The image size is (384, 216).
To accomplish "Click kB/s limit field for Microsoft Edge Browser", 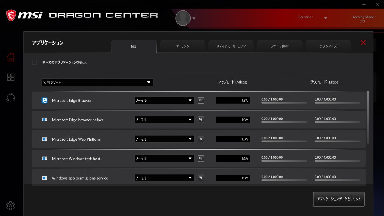I will [232, 100].
